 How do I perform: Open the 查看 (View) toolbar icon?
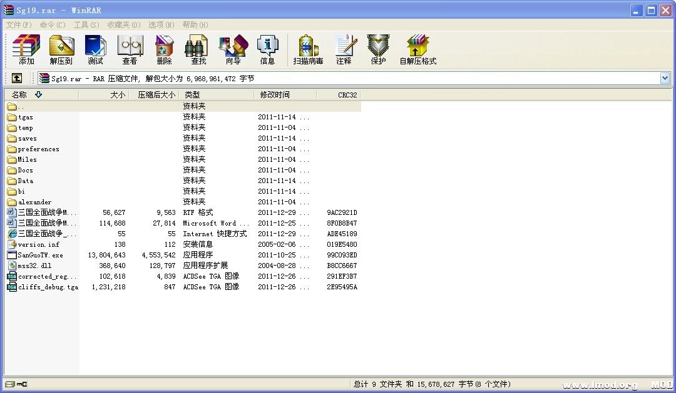pos(130,49)
